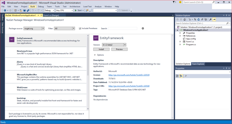Screen dimensions: 232x124
Task: Click Pending Changes Filter clock icon
Action: [190, 19]
